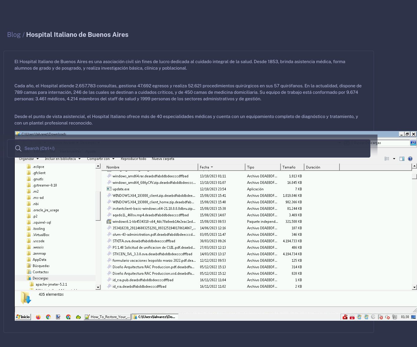Go to the Blog breadcrumb link
The height and width of the screenshot is (347, 417).
coord(14,35)
